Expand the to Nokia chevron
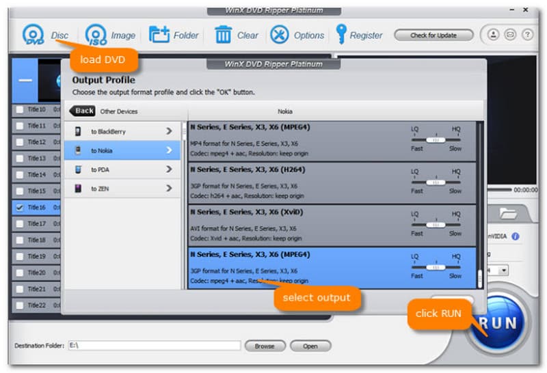 pyautogui.click(x=169, y=150)
